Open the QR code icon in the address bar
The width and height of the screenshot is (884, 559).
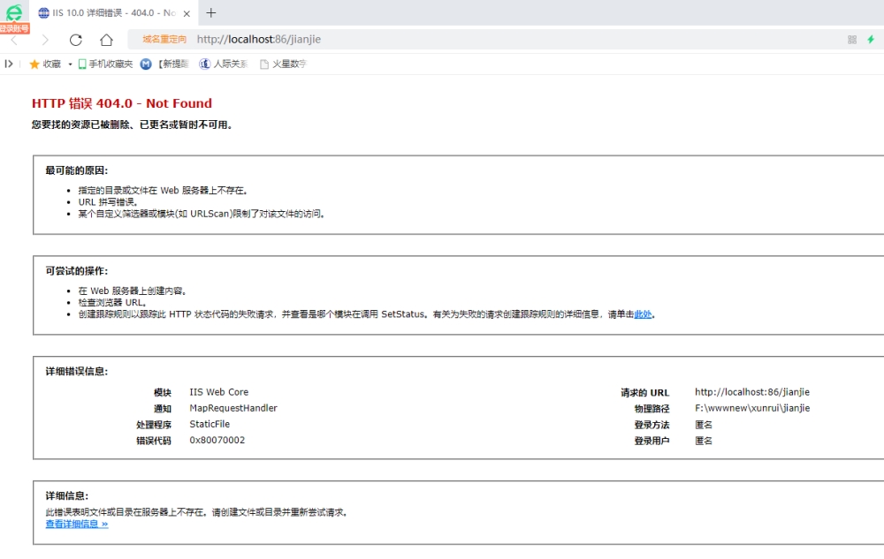point(852,40)
